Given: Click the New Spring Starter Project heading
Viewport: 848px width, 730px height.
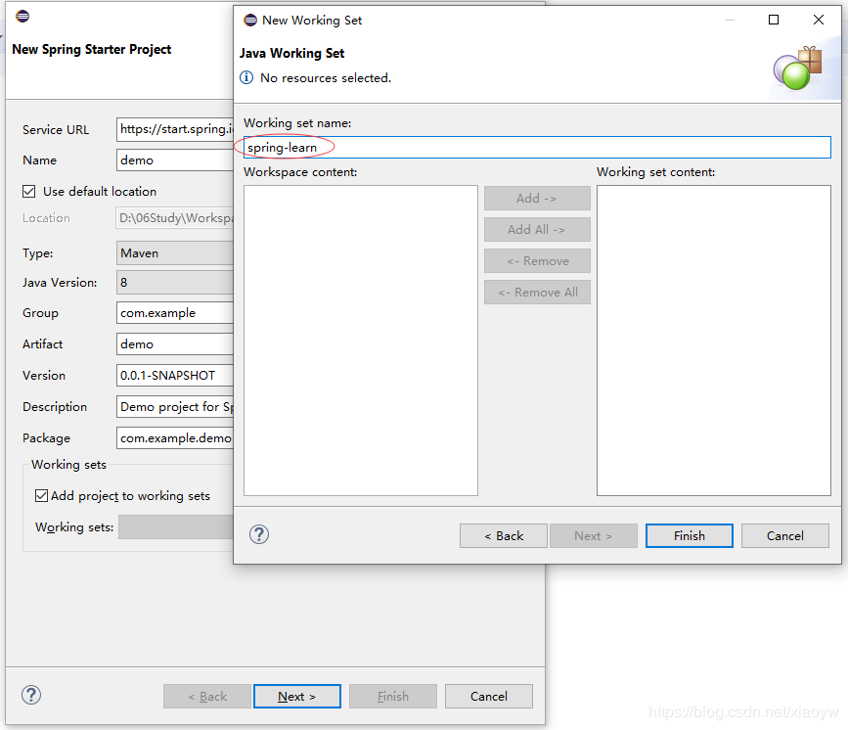Looking at the screenshot, I should [91, 49].
